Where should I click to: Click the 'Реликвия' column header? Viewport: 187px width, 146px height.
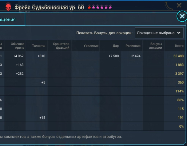[133, 46]
